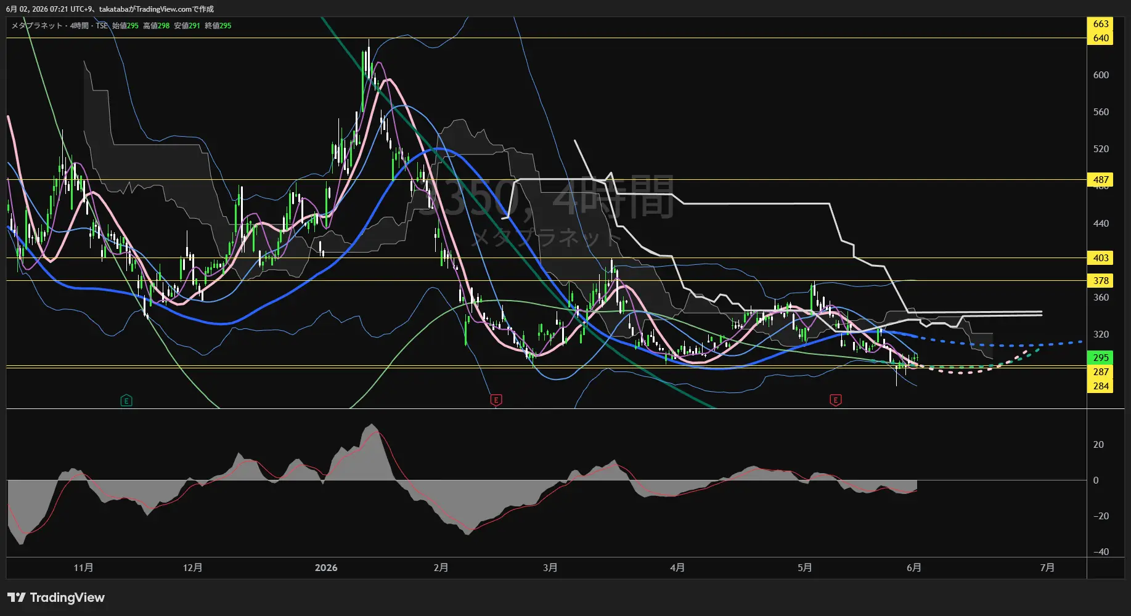Click the oscillator scale value −40
This screenshot has width=1131, height=616.
click(1101, 552)
